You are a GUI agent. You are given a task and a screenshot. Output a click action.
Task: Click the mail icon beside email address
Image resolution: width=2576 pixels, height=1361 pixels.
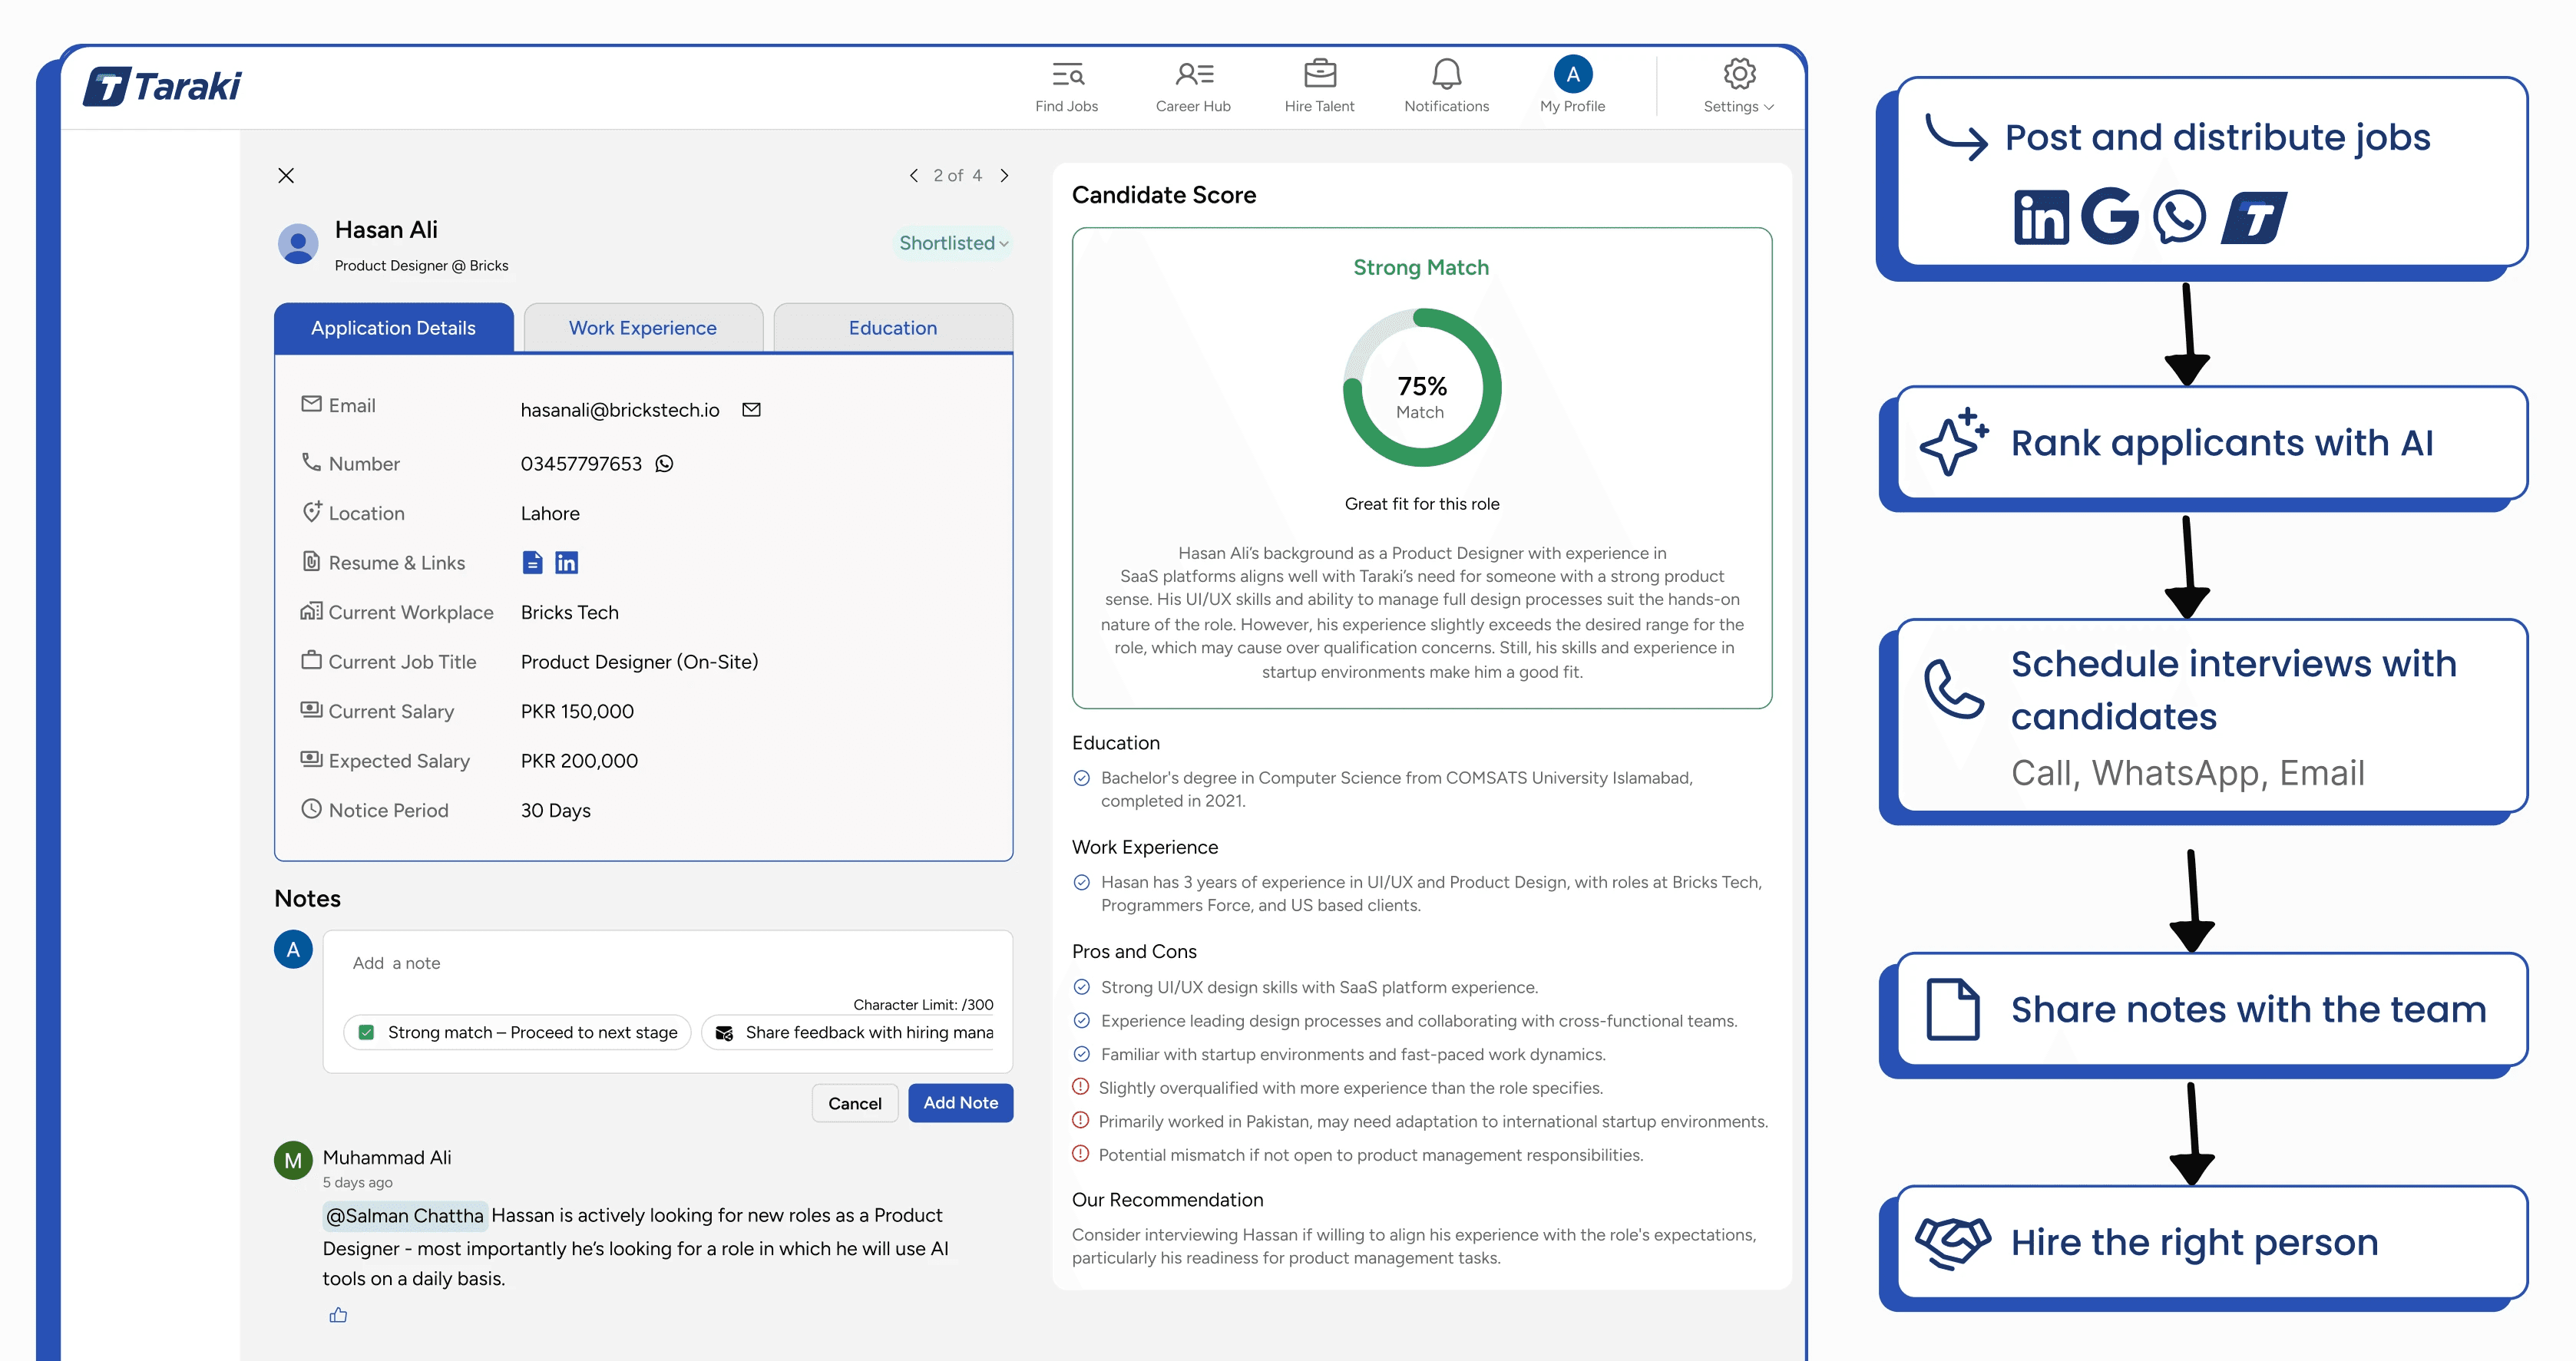pos(751,410)
